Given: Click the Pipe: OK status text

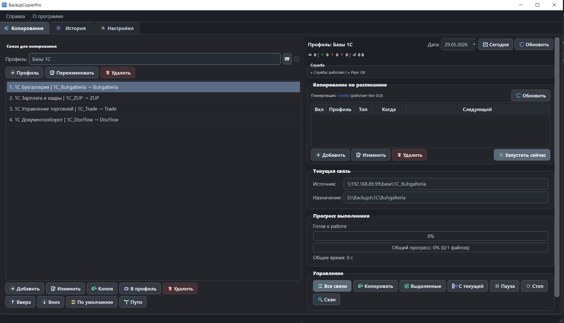Looking at the screenshot, I should 357,73.
